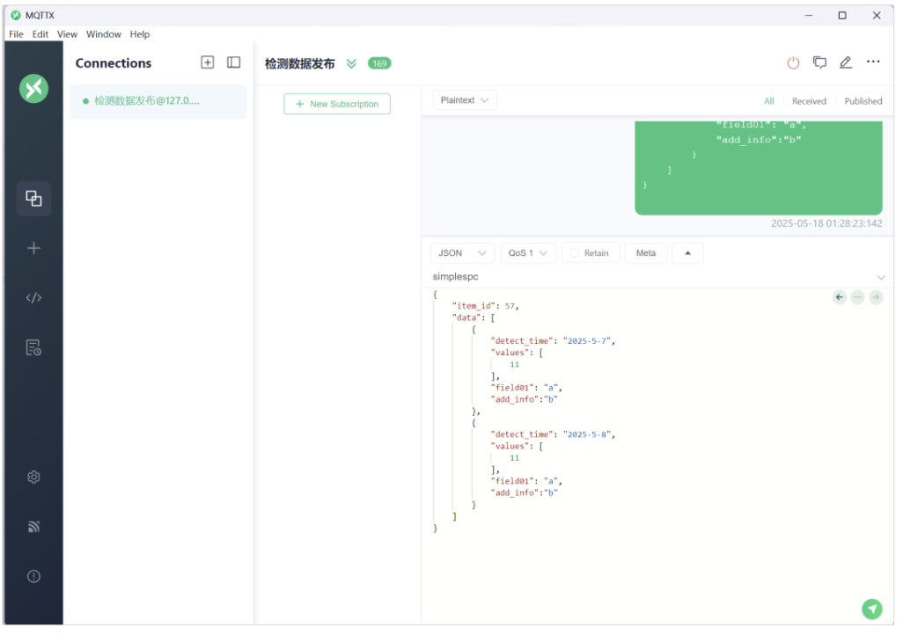Screen dimensions: 903x634
Task: Click the new window icon in header
Action: [x=819, y=62]
